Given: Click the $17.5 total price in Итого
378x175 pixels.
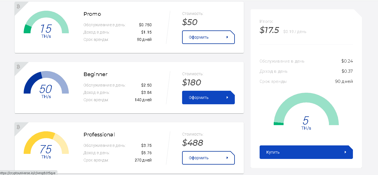Looking at the screenshot, I should click(269, 30).
